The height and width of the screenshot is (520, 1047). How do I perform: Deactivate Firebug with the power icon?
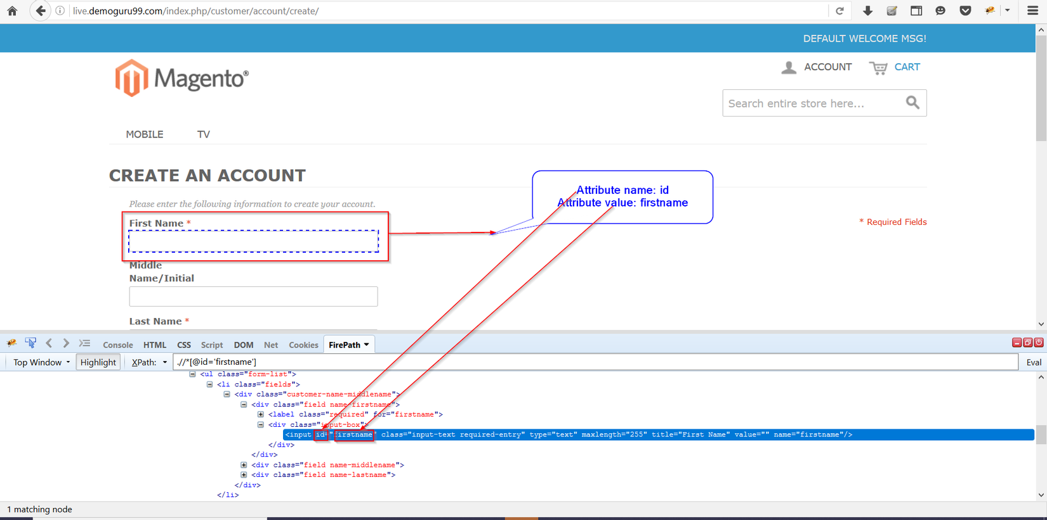pyautogui.click(x=1039, y=343)
